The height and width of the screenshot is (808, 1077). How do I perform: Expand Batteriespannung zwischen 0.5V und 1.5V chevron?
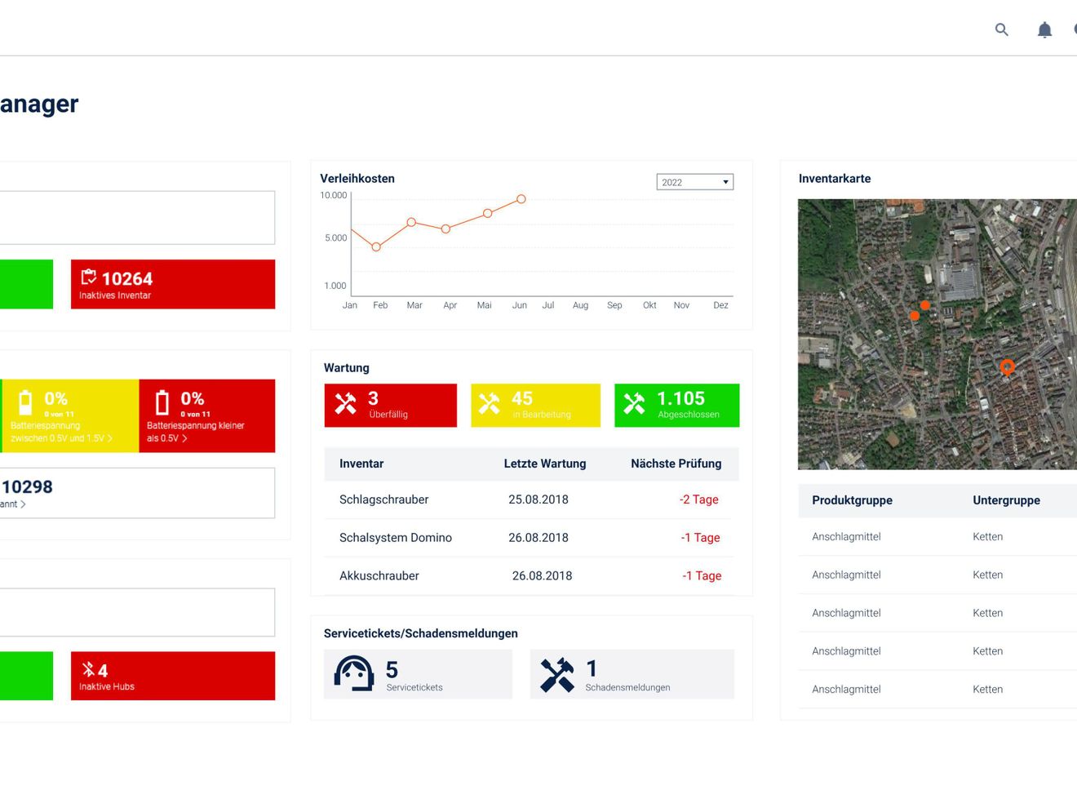(x=110, y=438)
